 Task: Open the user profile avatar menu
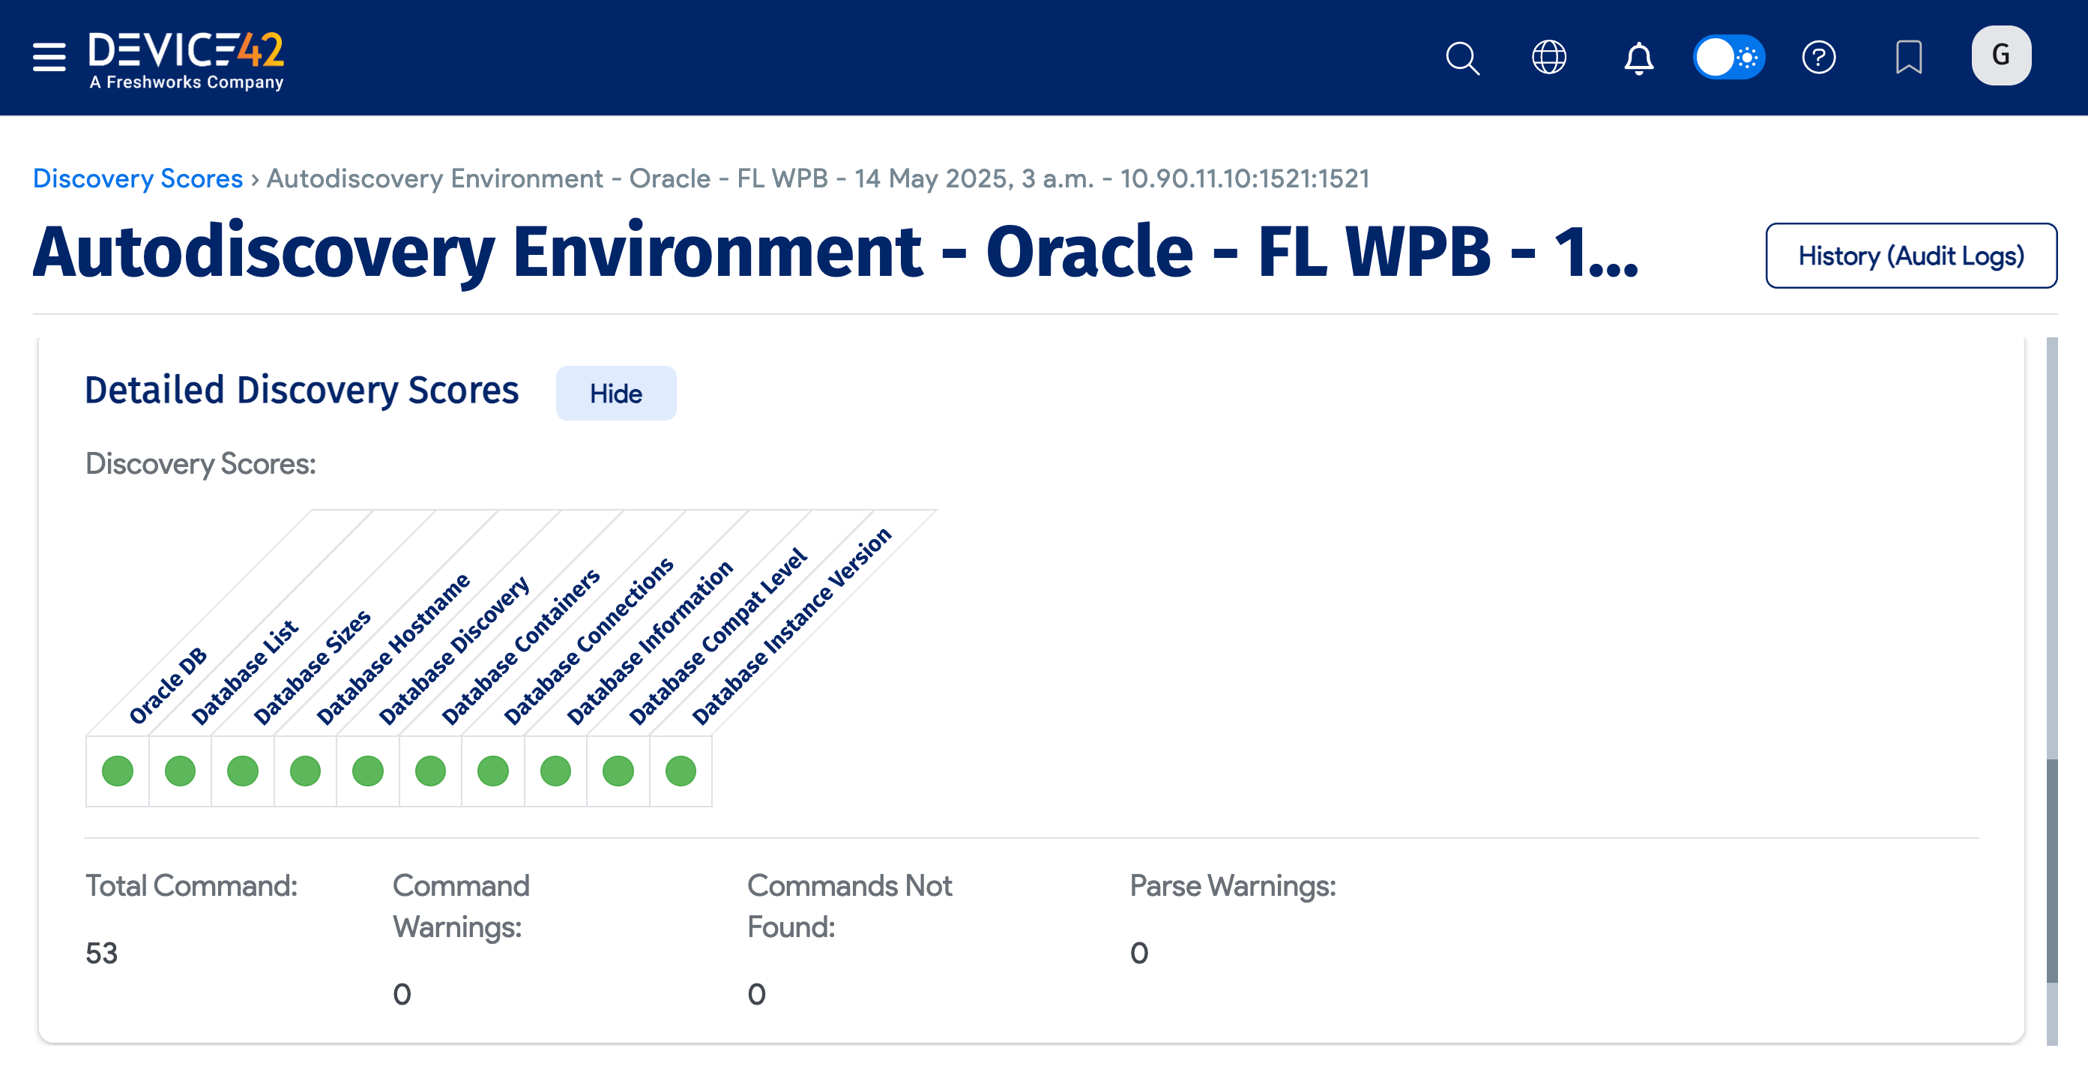[x=2000, y=55]
